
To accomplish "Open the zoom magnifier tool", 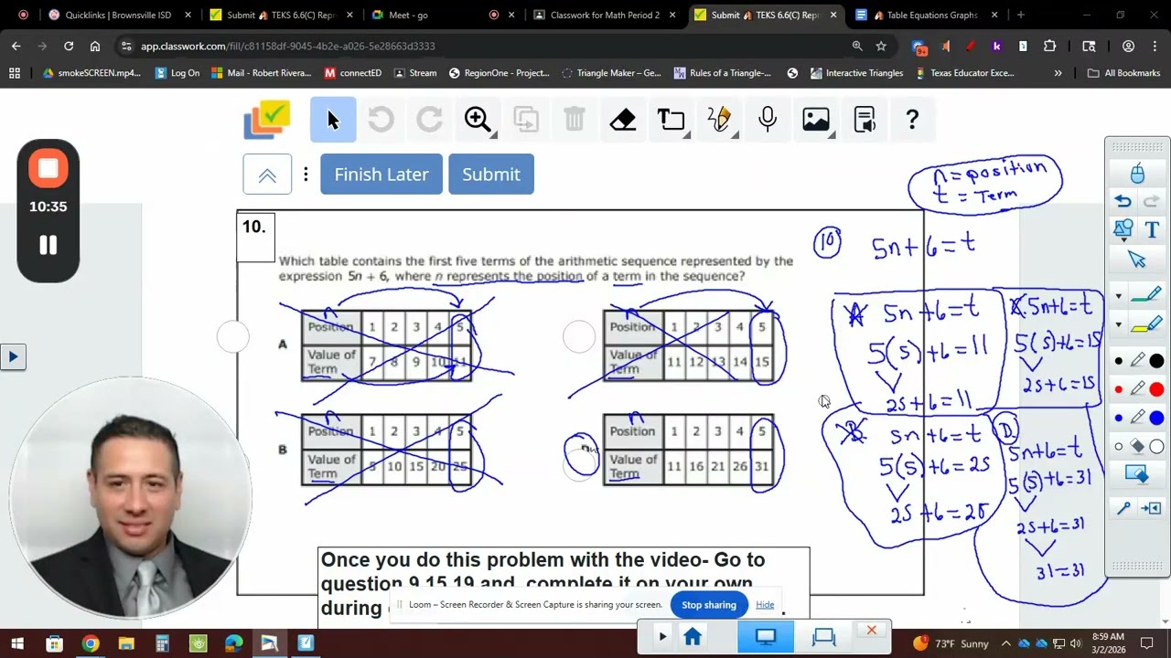I will coord(478,120).
